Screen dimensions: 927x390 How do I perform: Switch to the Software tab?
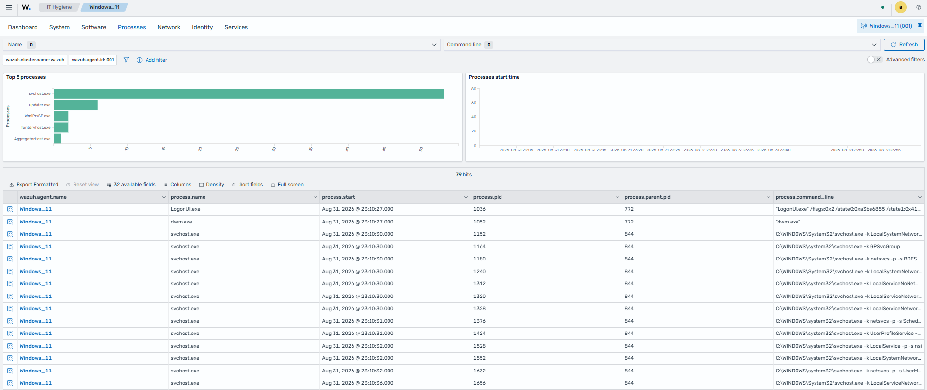[93, 27]
